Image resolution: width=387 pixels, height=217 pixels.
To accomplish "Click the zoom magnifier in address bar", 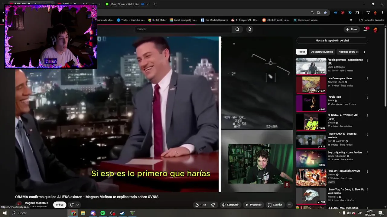I will pos(312,13).
